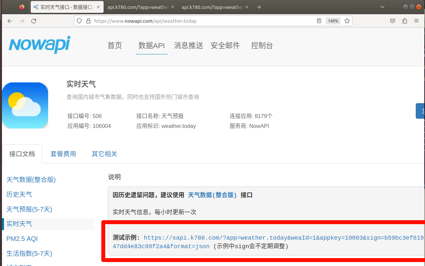The image size is (425, 266).
Task: Open PM2.5 AQI in sidebar
Action: [22, 239]
